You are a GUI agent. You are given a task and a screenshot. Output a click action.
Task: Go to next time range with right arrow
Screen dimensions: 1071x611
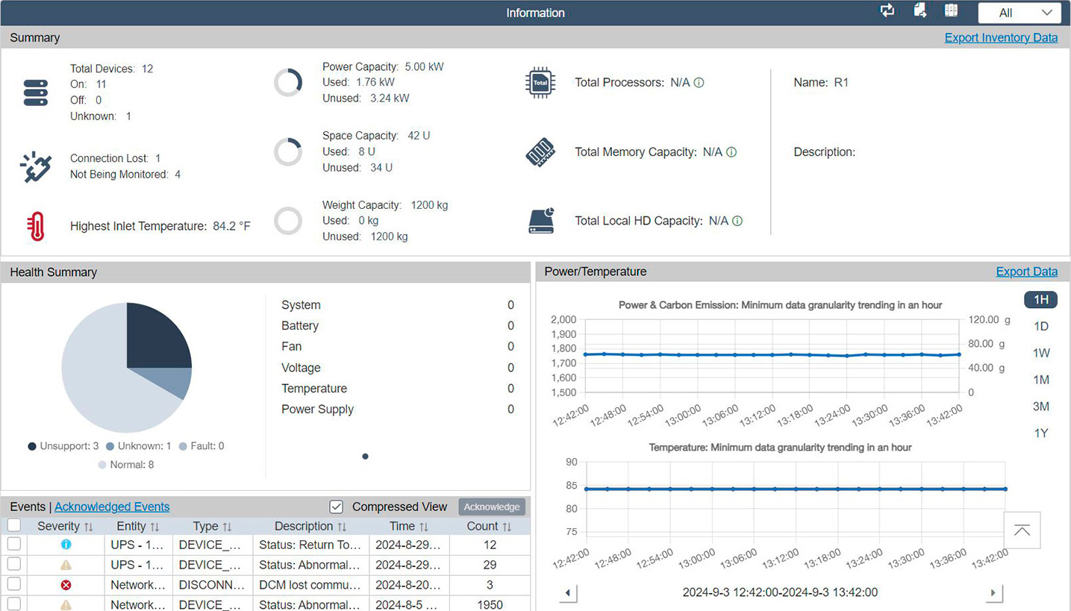click(993, 593)
